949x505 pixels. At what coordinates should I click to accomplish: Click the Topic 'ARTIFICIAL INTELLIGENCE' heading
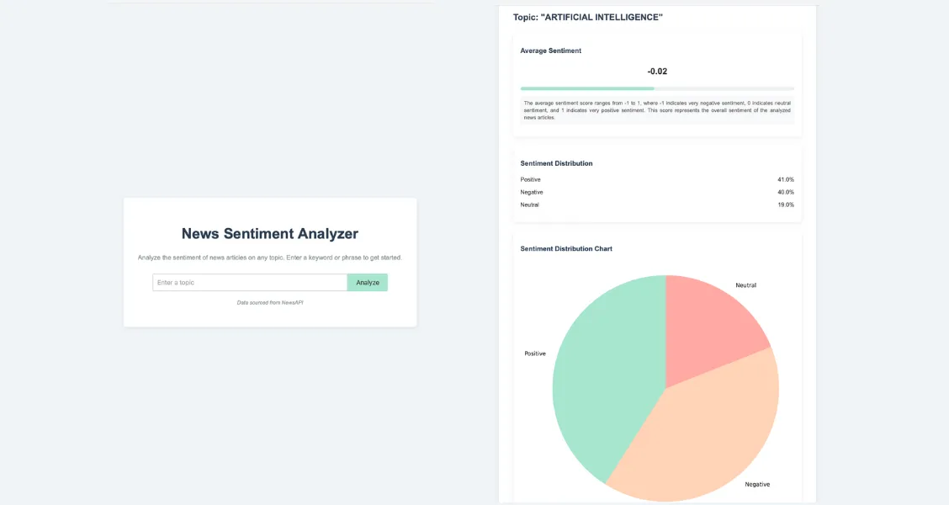(x=587, y=18)
